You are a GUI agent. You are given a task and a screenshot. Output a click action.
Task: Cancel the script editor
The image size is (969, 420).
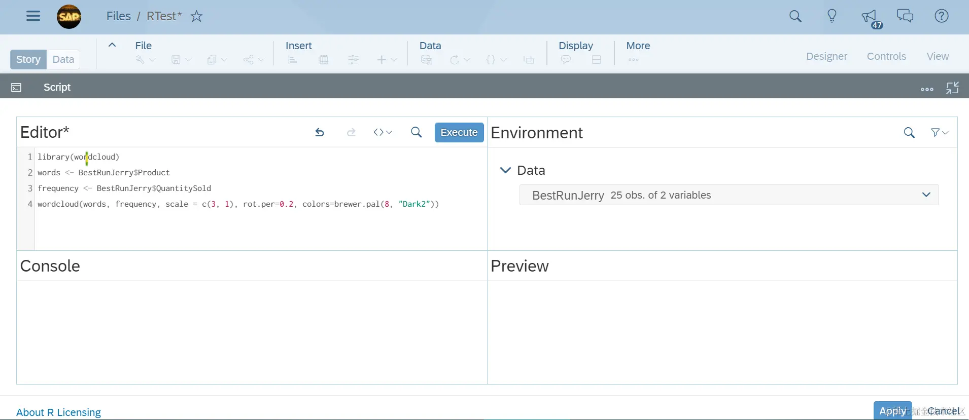[944, 411]
